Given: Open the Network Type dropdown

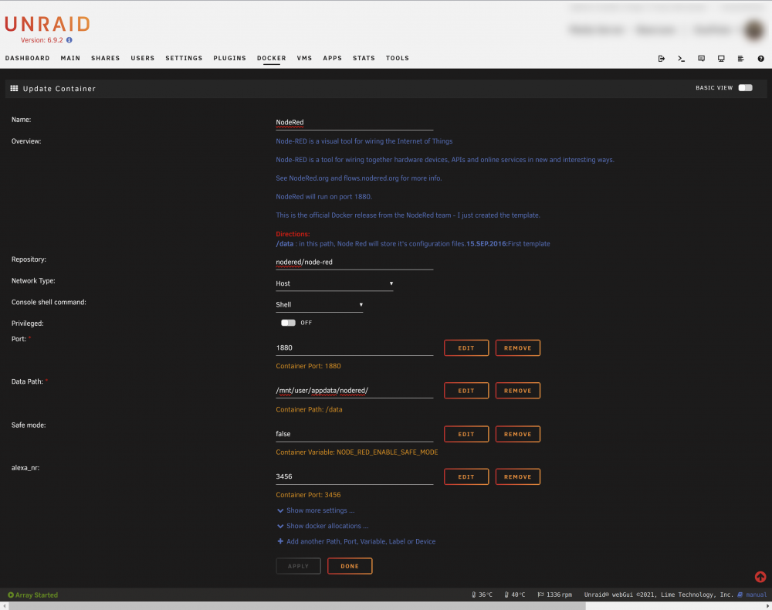Looking at the screenshot, I should [334, 283].
